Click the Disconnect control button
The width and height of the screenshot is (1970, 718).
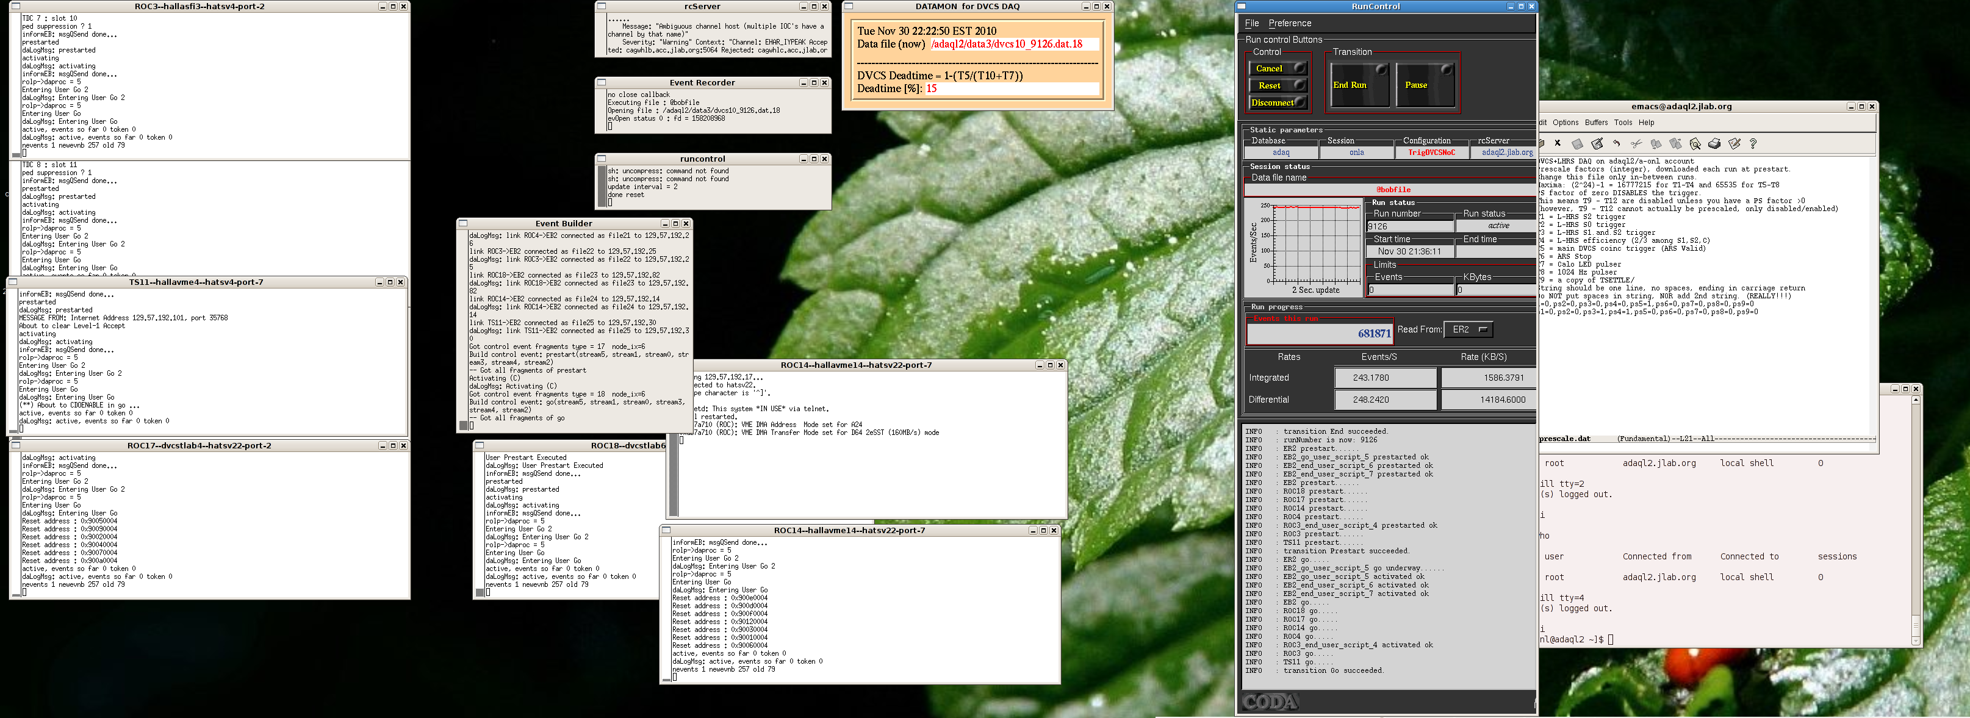(1278, 102)
